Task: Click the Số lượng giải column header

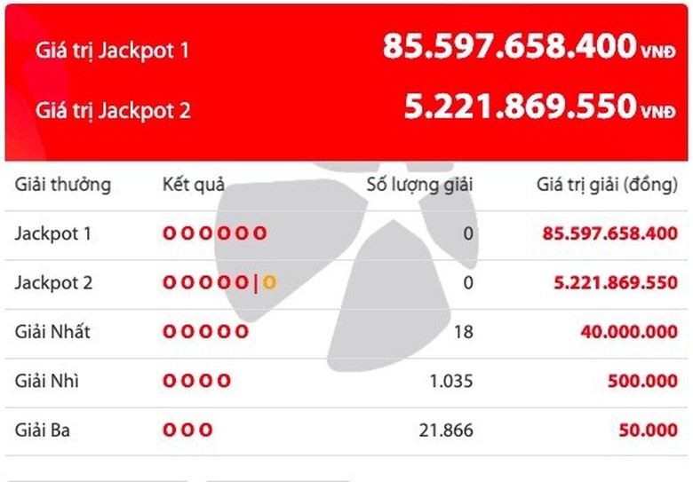Action: pyautogui.click(x=420, y=186)
